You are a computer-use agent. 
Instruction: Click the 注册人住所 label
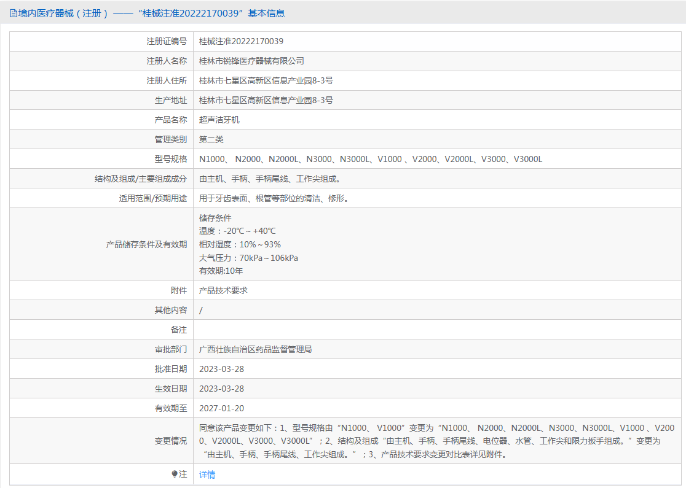(x=167, y=80)
